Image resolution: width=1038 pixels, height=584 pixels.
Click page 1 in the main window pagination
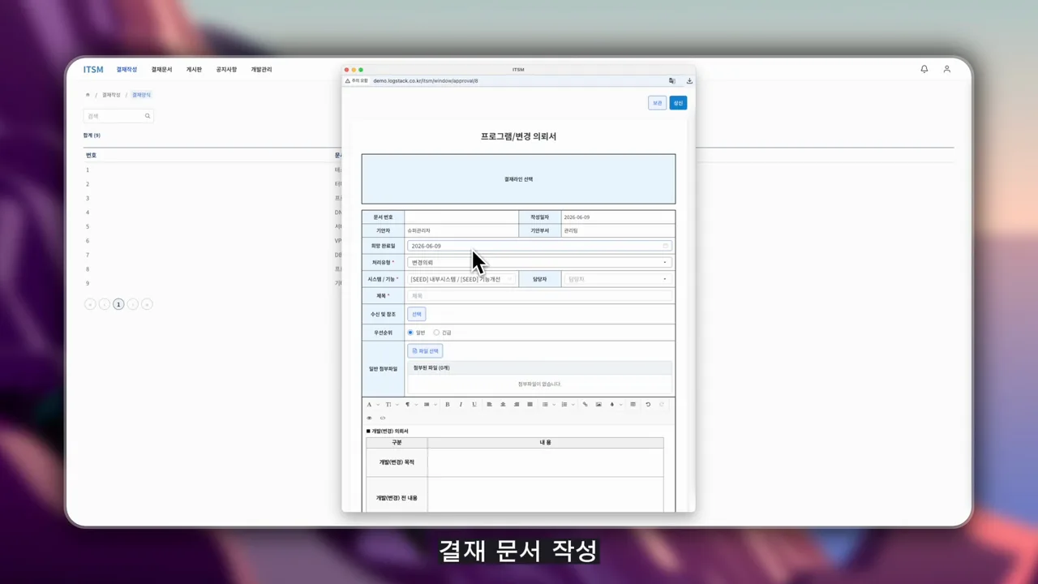click(118, 304)
